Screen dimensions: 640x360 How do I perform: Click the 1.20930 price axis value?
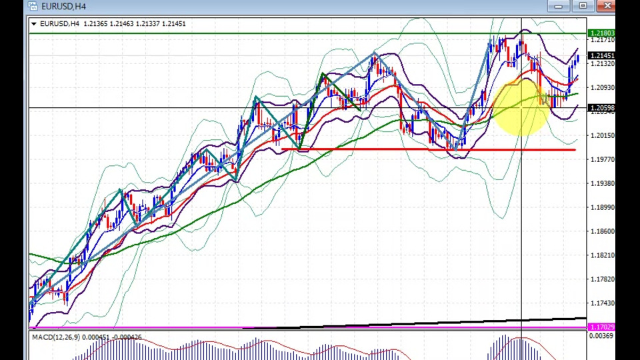603,87
